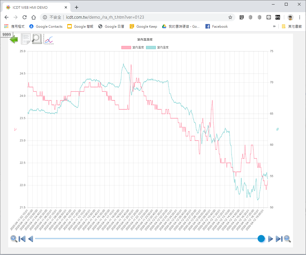Click the magnifier search history icon
306x255 pixels.
pyautogui.click(x=37, y=39)
